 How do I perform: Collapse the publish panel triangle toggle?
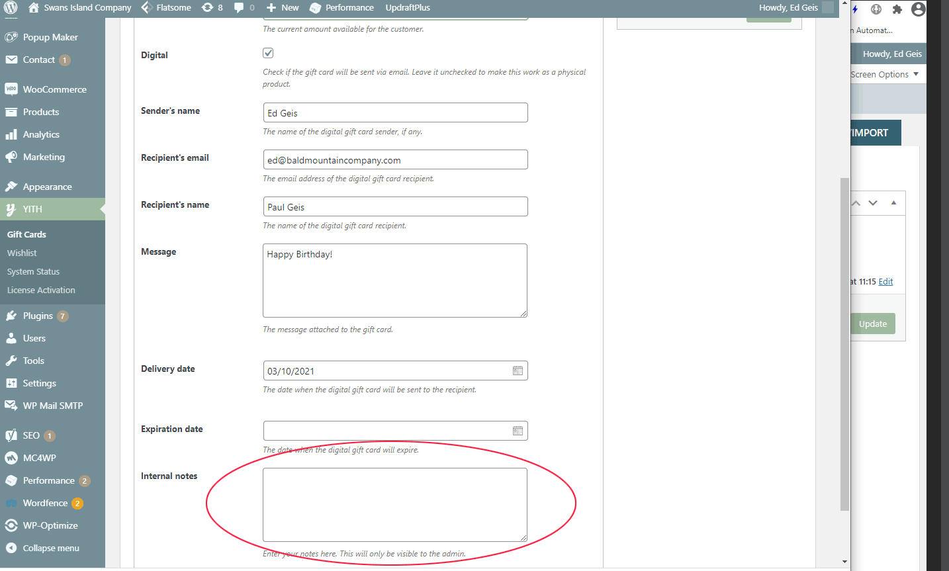[893, 202]
